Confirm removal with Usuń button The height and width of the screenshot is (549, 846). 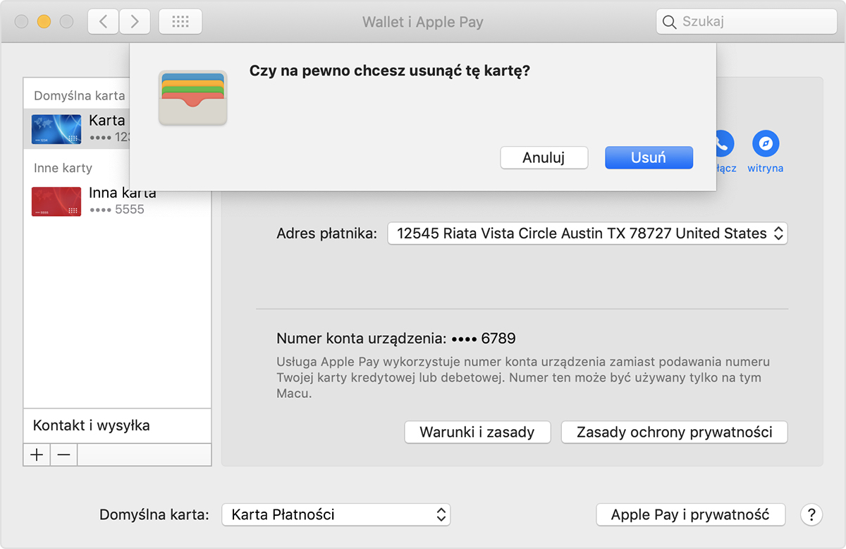[649, 157]
